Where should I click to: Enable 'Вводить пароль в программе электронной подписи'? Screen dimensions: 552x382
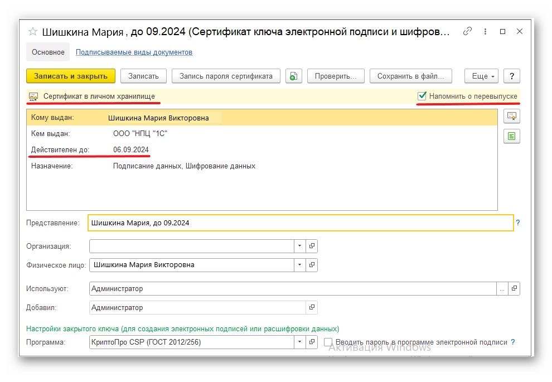(329, 342)
